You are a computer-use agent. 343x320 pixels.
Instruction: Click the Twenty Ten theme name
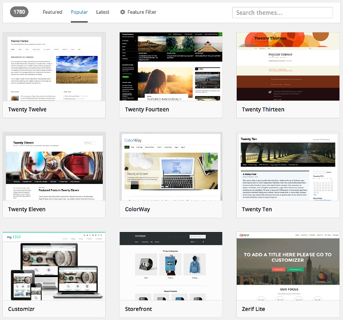pos(257,209)
